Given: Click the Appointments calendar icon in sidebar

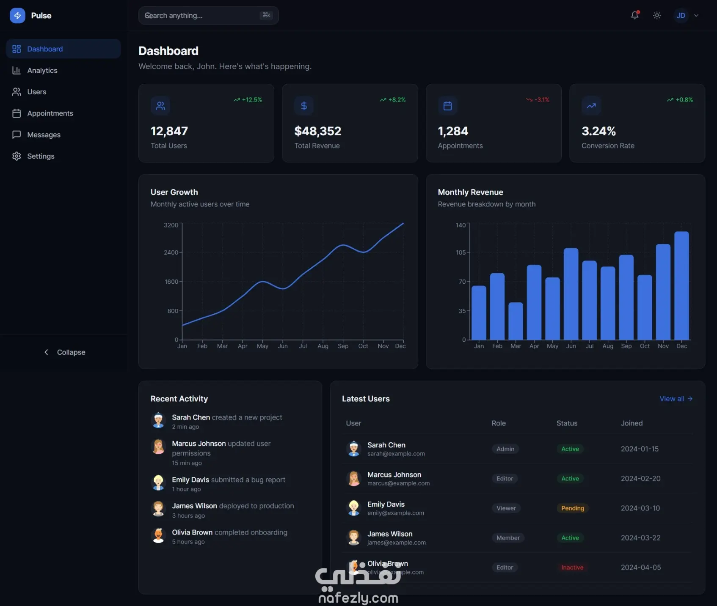Looking at the screenshot, I should pyautogui.click(x=17, y=113).
